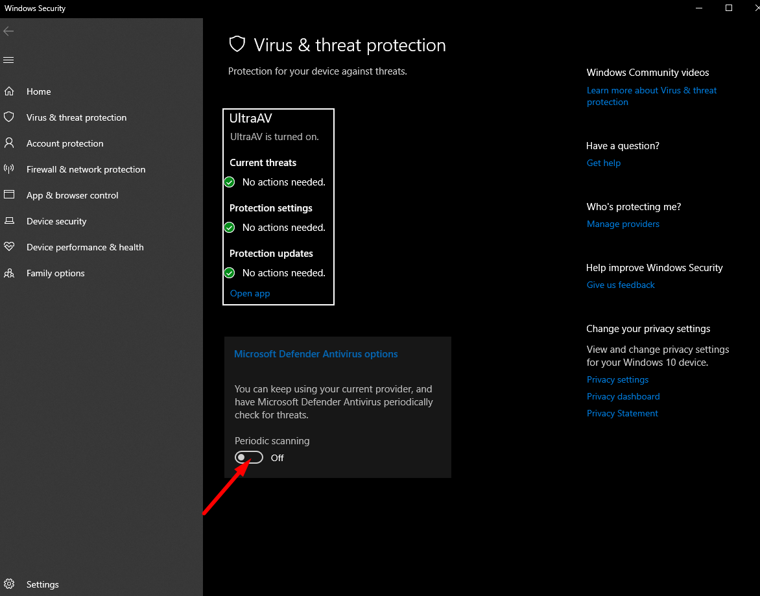Screen dimensions: 760x596
Task: Click the Current threats heading
Action: (x=263, y=163)
